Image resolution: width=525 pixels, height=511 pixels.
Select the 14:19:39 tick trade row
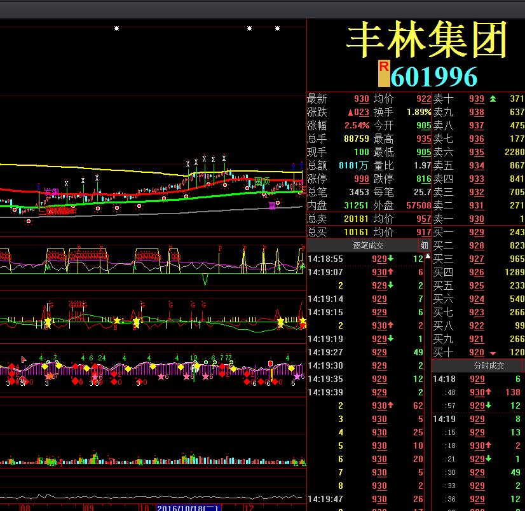pyautogui.click(x=365, y=392)
